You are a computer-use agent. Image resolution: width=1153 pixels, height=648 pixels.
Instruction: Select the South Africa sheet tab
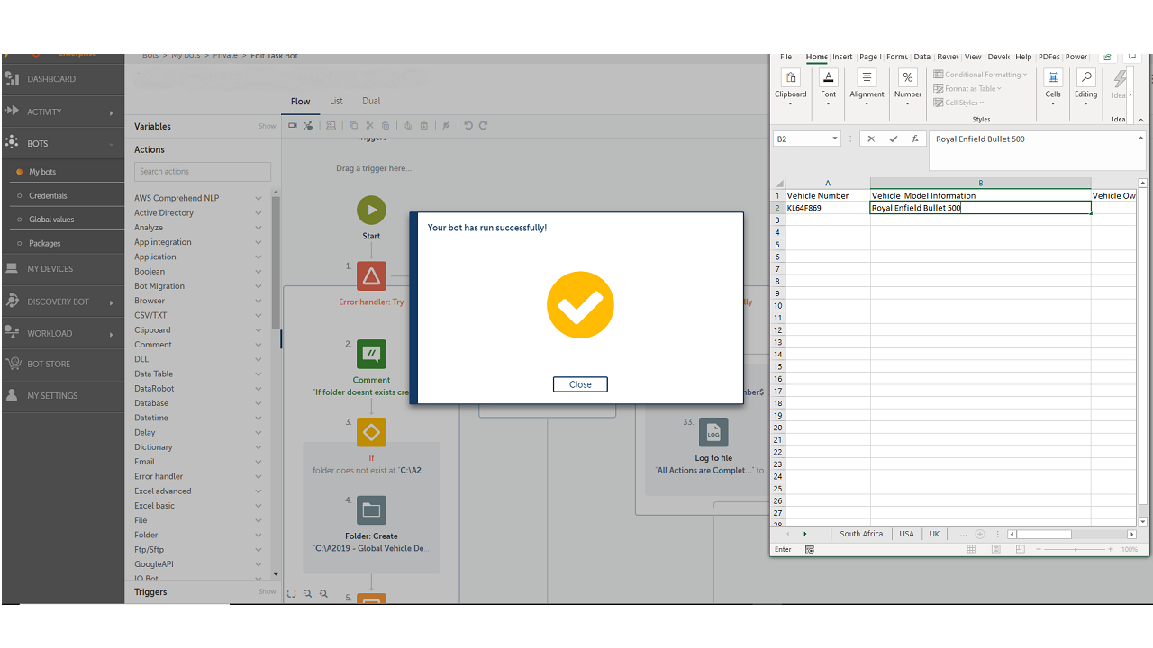point(861,534)
